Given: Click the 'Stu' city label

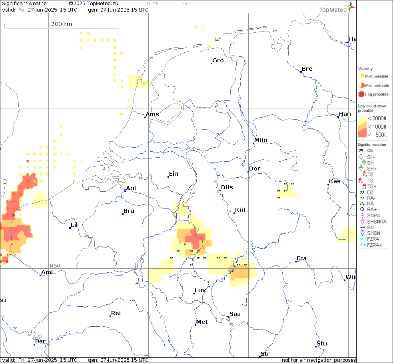Looking at the screenshot, I should tap(321, 343).
